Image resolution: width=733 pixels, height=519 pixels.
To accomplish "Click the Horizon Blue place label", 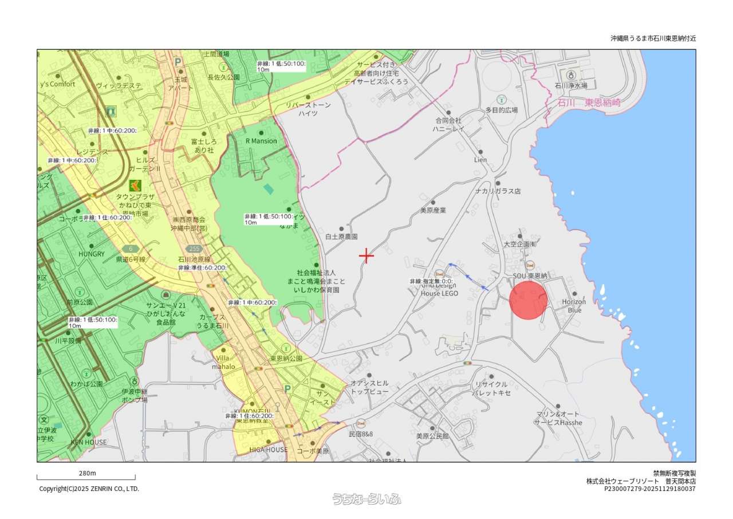I will 574,306.
